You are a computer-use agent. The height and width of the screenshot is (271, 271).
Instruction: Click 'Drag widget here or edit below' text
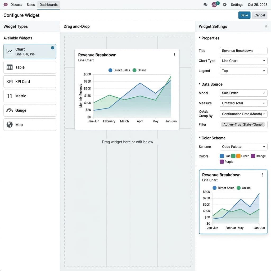click(x=127, y=142)
